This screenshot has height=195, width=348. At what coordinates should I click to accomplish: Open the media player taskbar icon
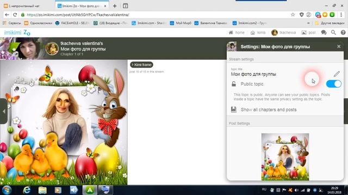[x=58, y=190]
